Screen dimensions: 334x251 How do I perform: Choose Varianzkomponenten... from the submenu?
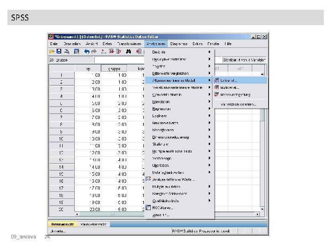pyautogui.click(x=241, y=105)
